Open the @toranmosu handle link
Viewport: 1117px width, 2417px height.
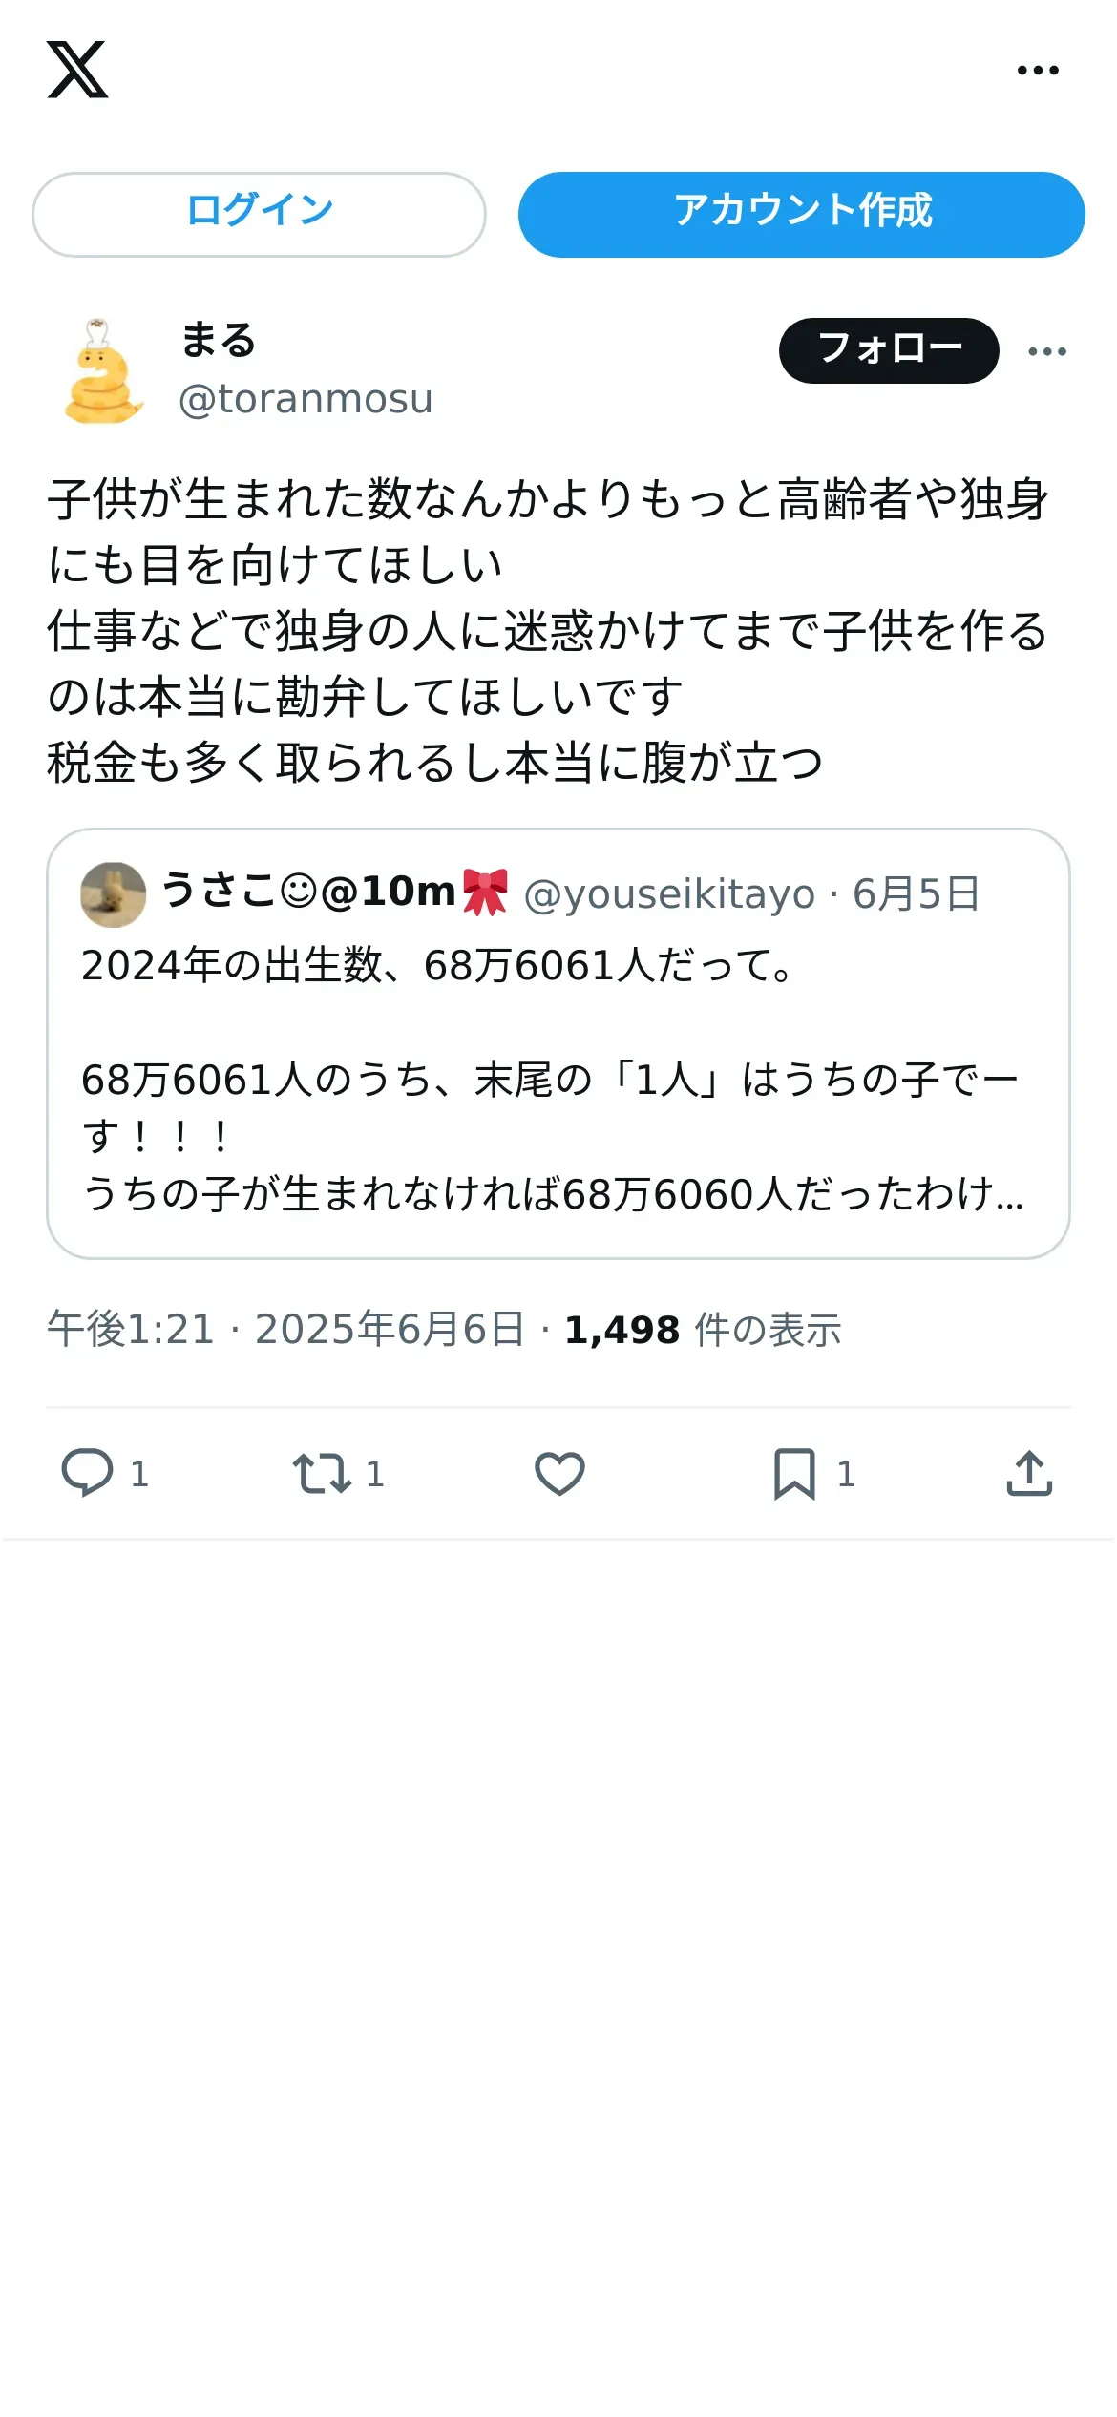[x=306, y=399]
